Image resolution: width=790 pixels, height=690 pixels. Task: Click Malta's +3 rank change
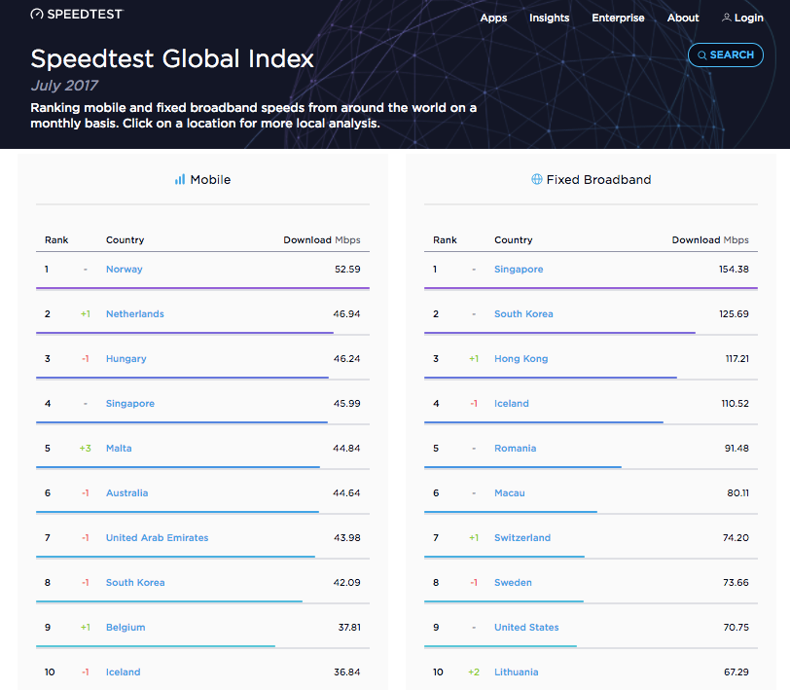click(86, 448)
